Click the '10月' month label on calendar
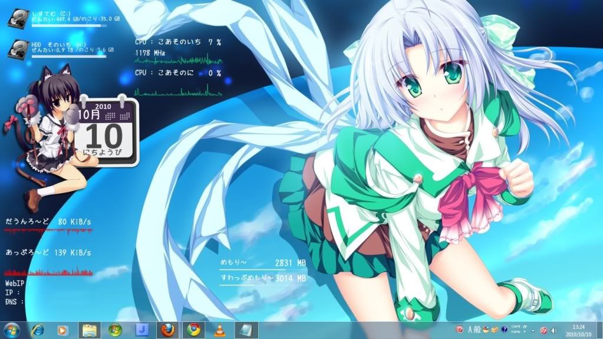The image size is (603, 339). point(89,114)
